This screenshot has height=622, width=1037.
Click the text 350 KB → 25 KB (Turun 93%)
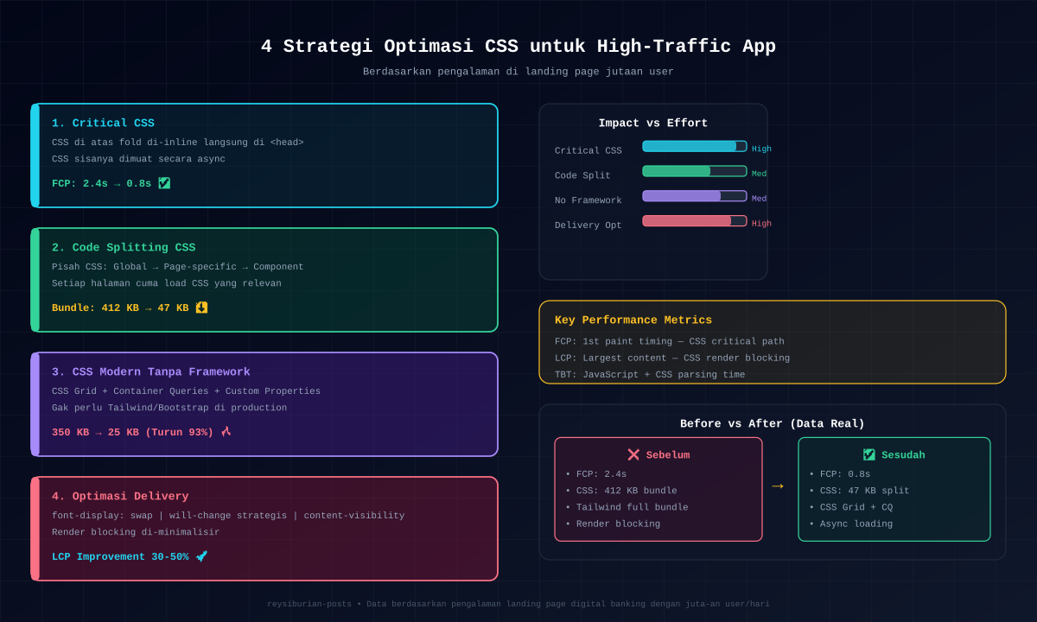click(x=132, y=433)
